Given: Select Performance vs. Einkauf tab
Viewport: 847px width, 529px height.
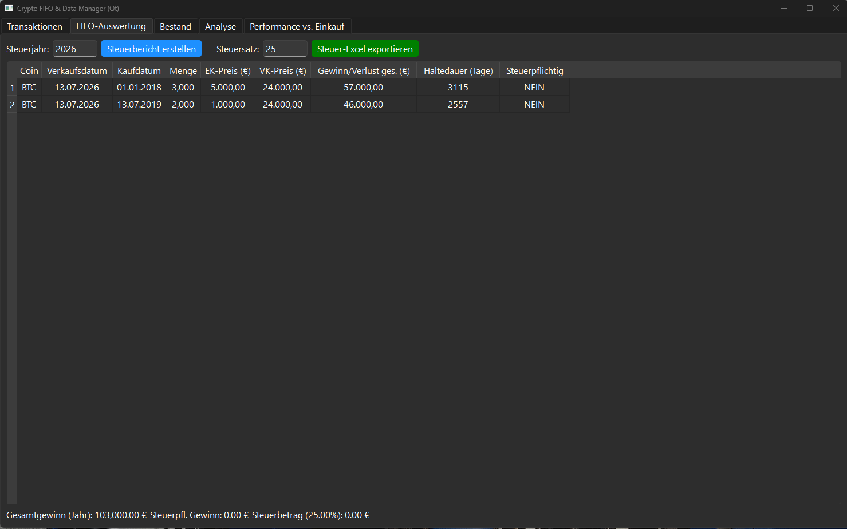Looking at the screenshot, I should point(297,27).
